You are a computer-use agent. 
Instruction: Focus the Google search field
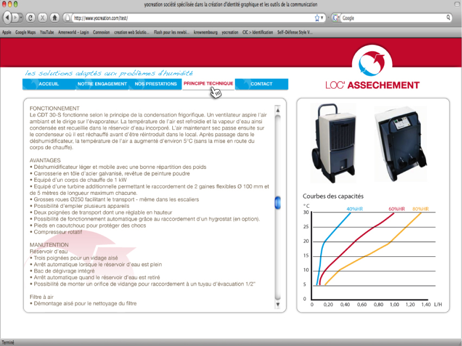click(x=394, y=18)
